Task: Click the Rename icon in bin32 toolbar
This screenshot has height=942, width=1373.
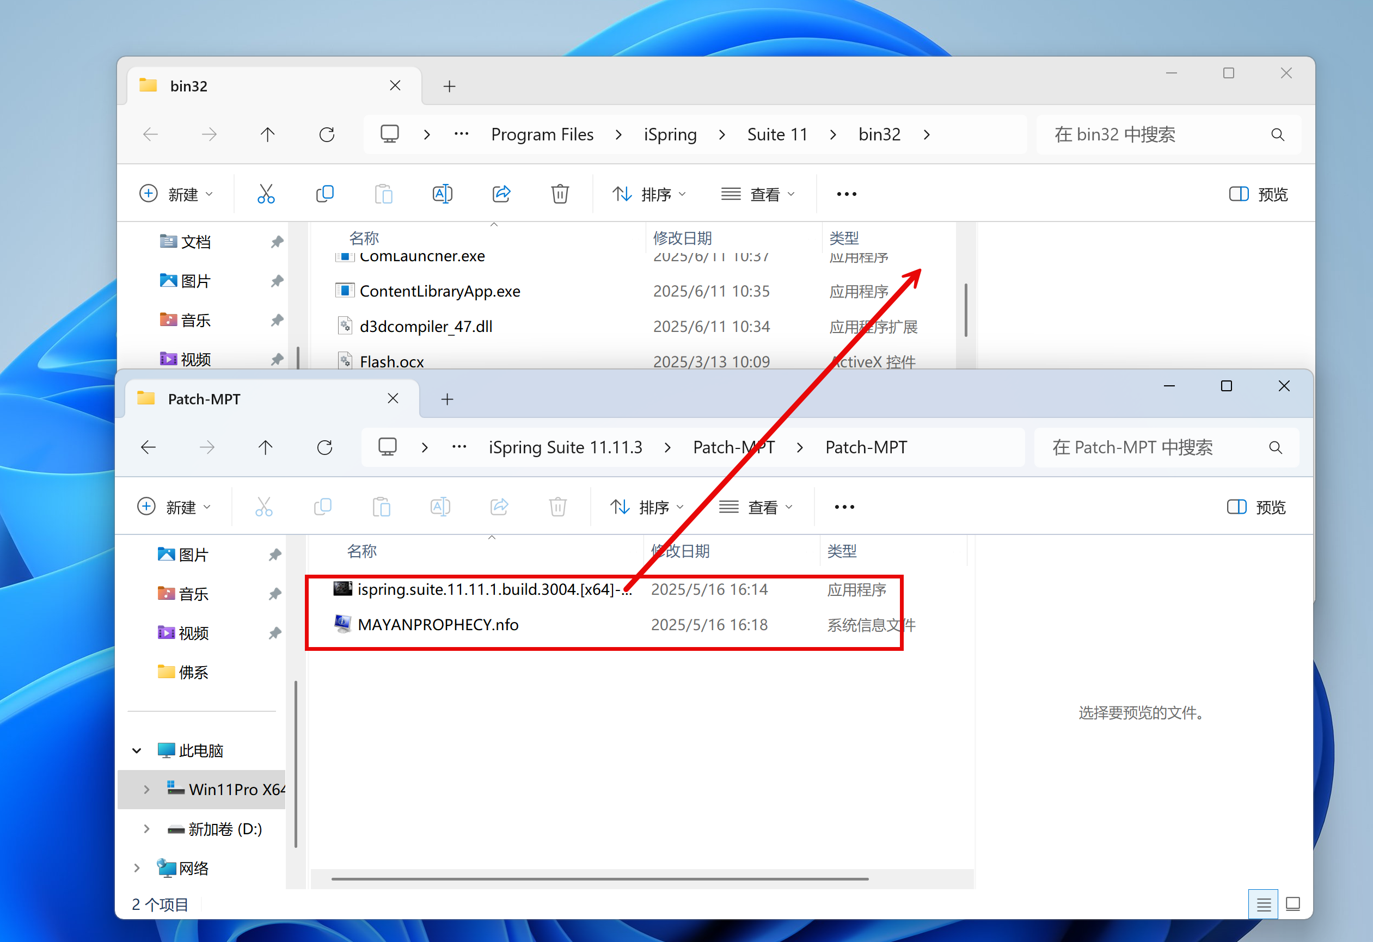Action: click(x=443, y=194)
